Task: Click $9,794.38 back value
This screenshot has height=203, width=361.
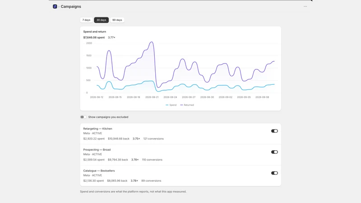Action: [118, 160]
